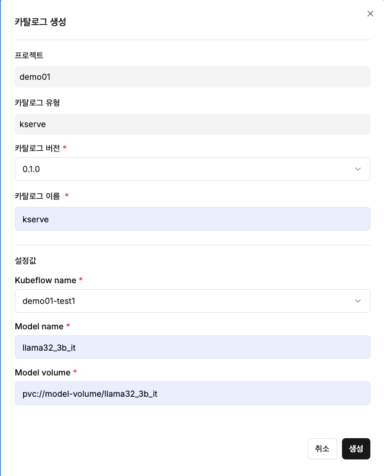Screen dimensions: 384x476
Task: Open the 0.1.0 version dropdown
Action: pos(192,169)
